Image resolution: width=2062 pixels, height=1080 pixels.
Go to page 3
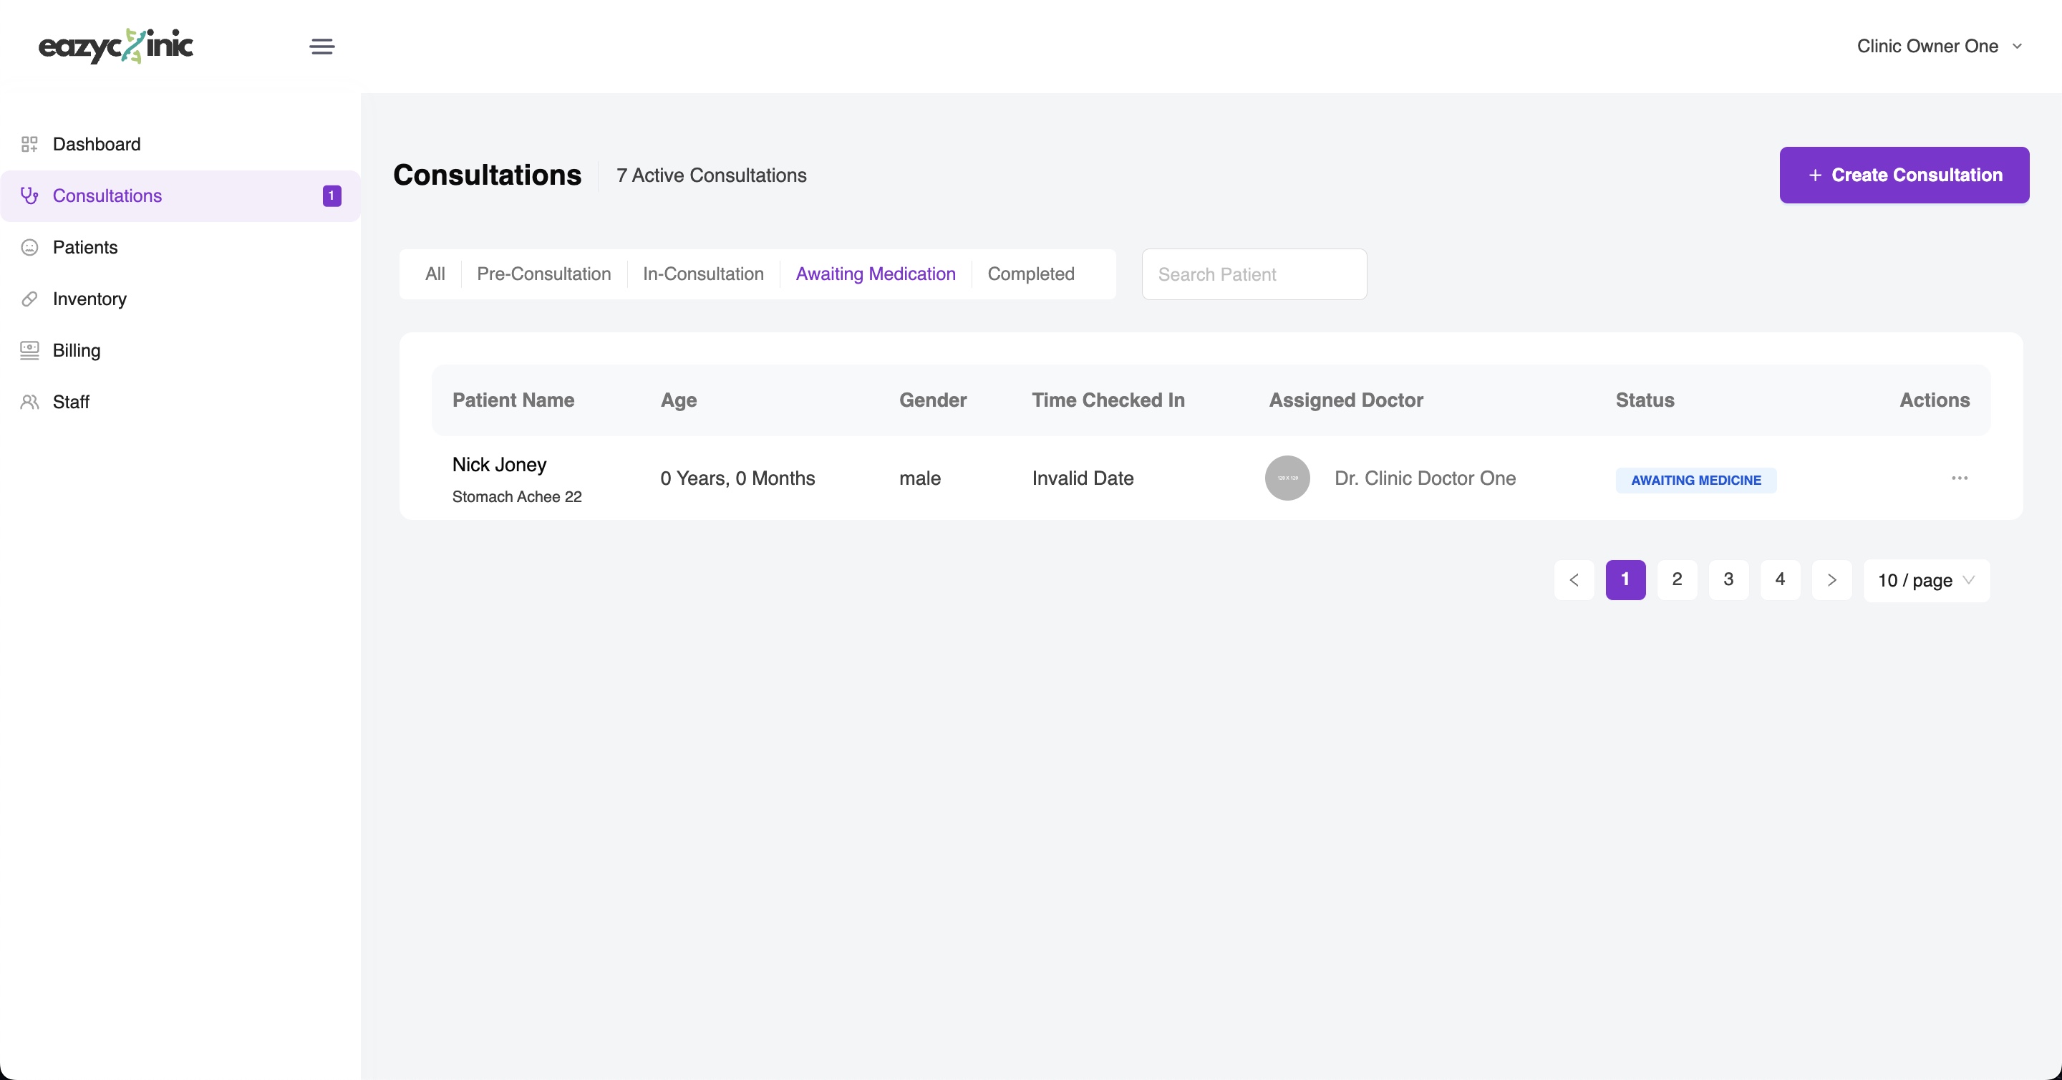(1728, 579)
